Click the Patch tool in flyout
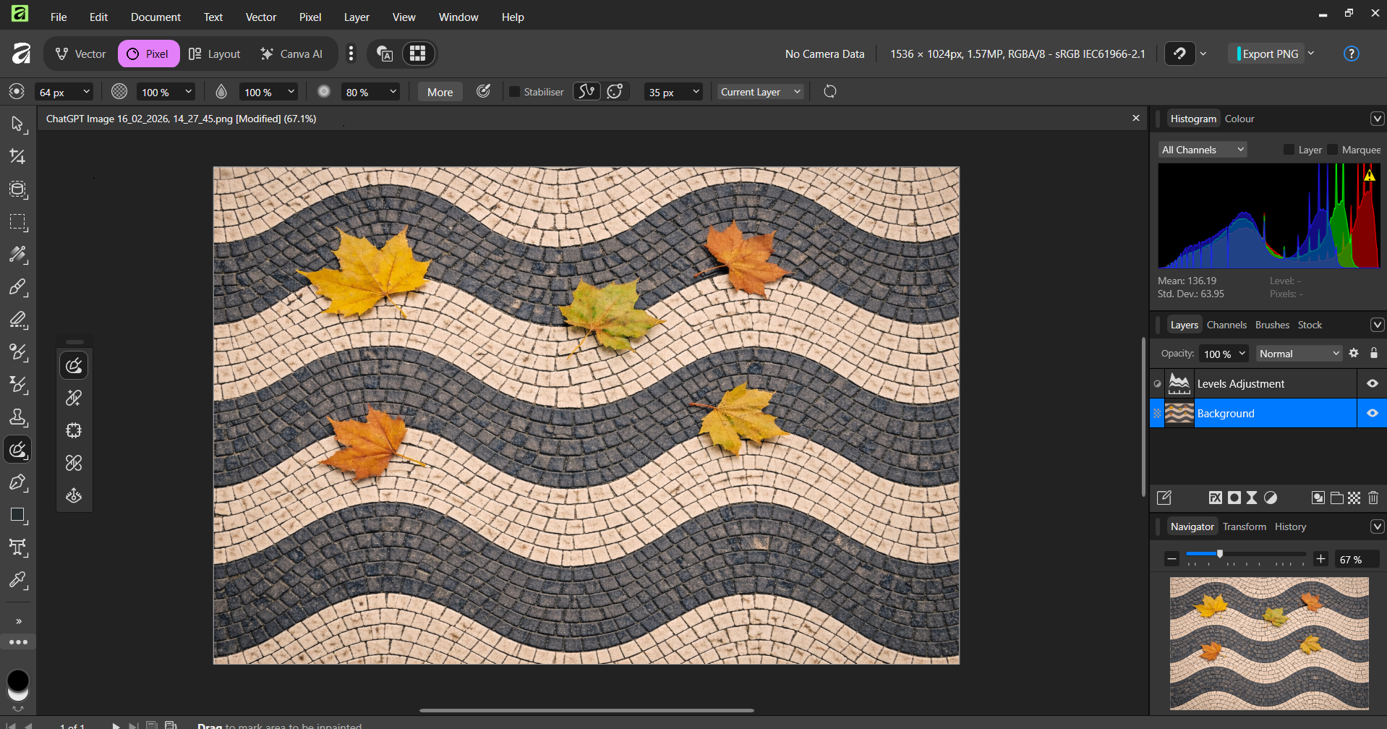 (74, 430)
